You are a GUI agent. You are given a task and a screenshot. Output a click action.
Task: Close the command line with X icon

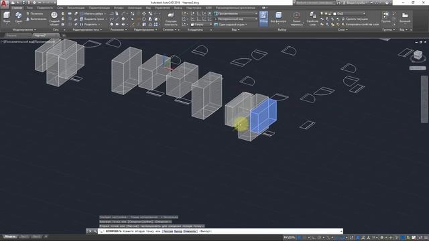click(x=90, y=232)
